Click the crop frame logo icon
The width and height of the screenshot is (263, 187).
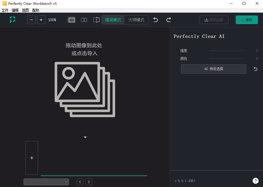click(12, 20)
